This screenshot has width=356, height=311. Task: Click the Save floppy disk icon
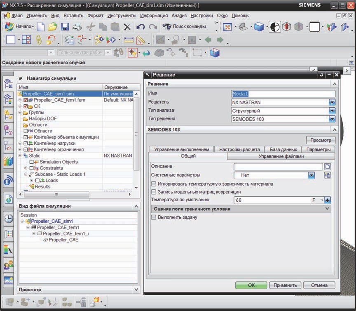[65, 27]
